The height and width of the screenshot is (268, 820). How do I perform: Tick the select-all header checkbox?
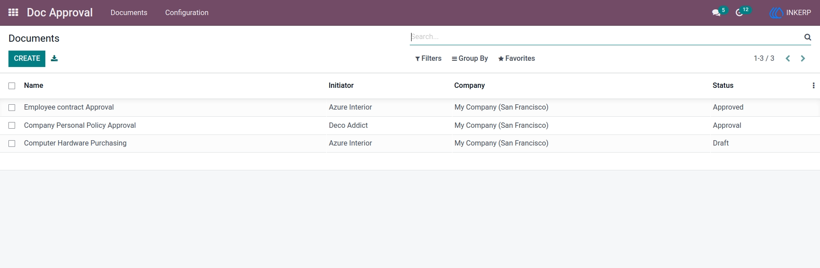(x=12, y=86)
